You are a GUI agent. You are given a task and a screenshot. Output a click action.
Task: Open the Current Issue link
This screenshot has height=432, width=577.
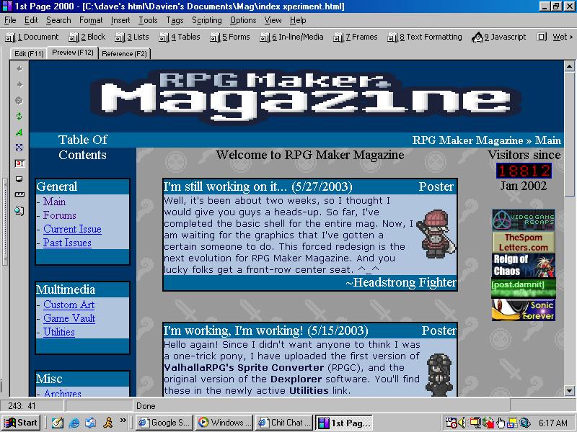[73, 229]
